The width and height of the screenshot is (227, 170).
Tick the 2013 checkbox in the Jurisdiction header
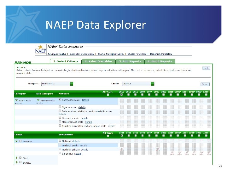(x=129, y=136)
